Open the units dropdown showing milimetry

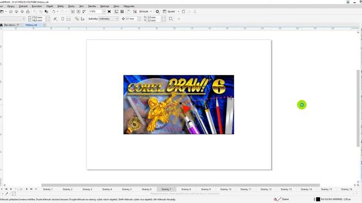(109, 19)
